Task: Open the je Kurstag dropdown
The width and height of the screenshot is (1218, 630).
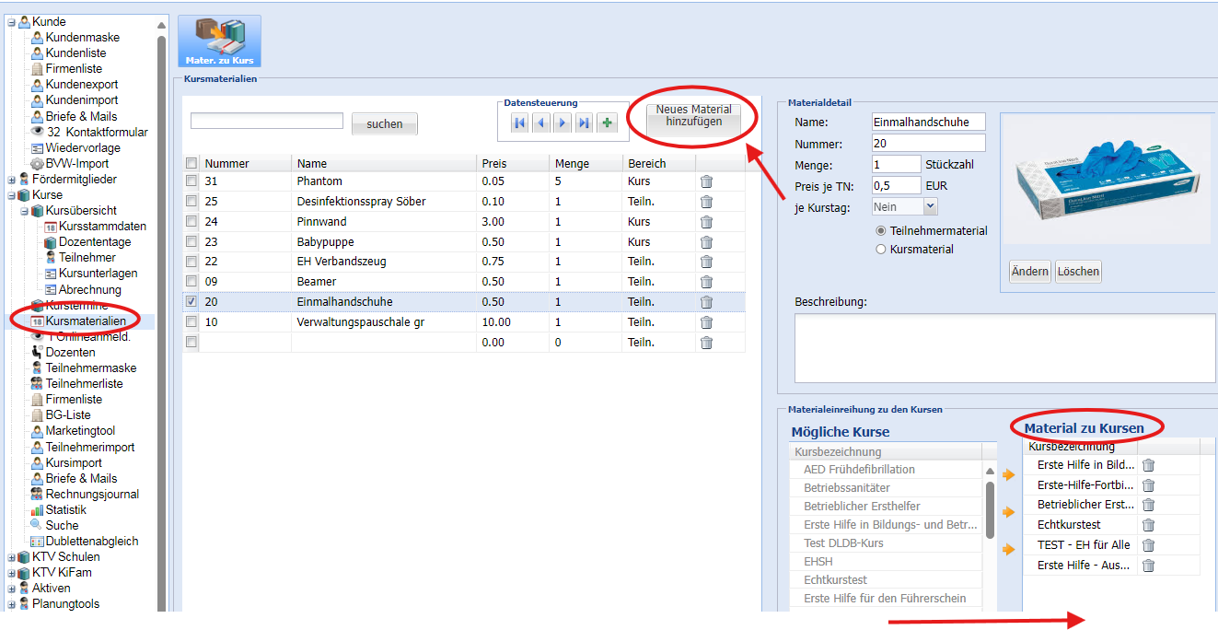Action: tap(930, 207)
